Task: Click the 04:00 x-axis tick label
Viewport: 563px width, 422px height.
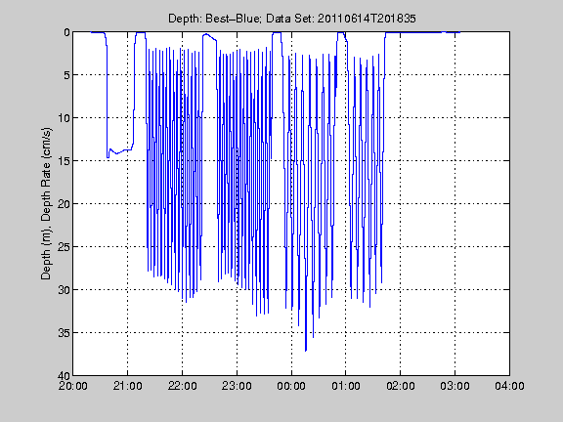Action: pyautogui.click(x=509, y=386)
